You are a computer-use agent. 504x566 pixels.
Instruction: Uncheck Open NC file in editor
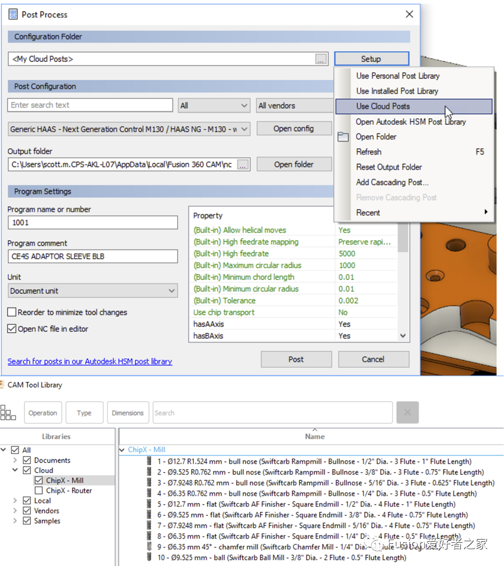tap(12, 329)
